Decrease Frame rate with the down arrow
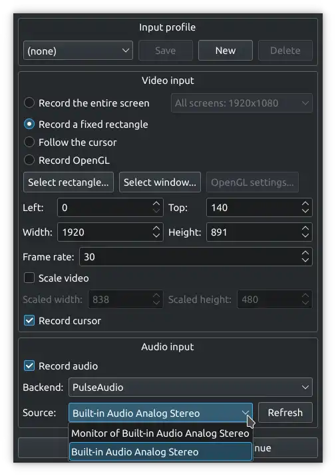 tap(305, 260)
